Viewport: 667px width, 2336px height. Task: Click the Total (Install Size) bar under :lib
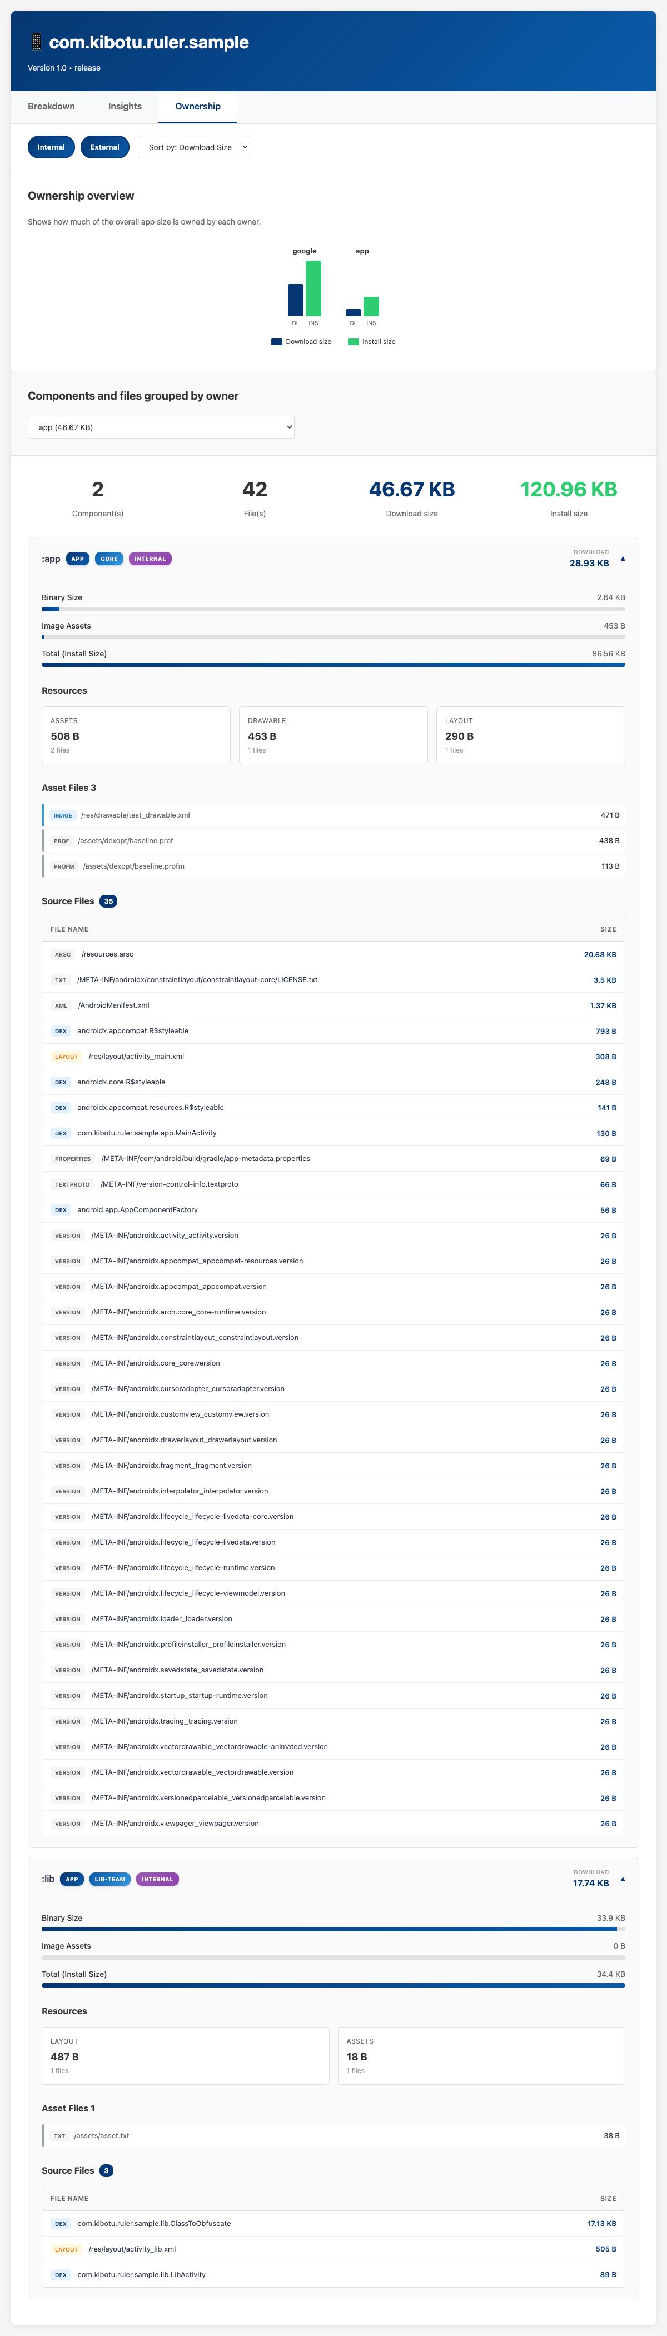333,1985
